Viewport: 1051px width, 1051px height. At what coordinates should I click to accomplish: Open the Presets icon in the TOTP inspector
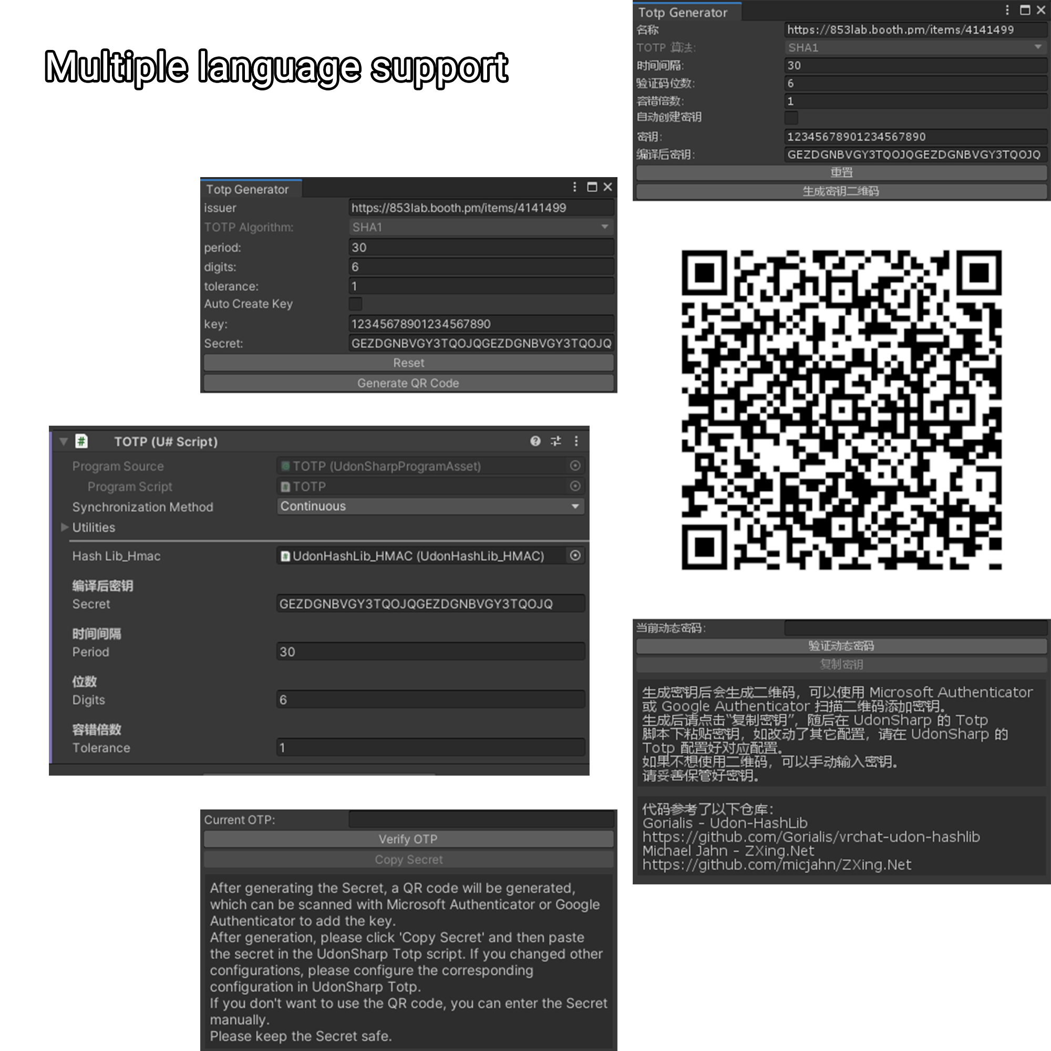point(555,441)
